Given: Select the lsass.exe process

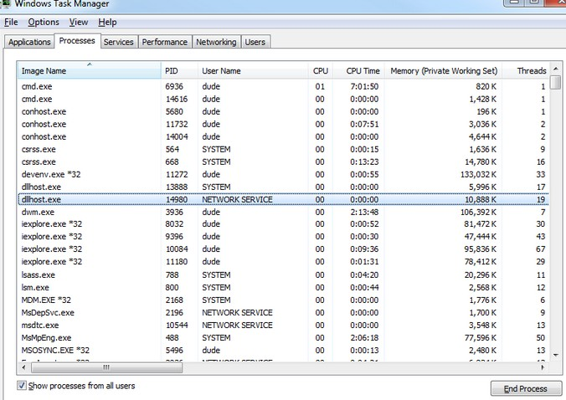Looking at the screenshot, I should click(x=283, y=275).
